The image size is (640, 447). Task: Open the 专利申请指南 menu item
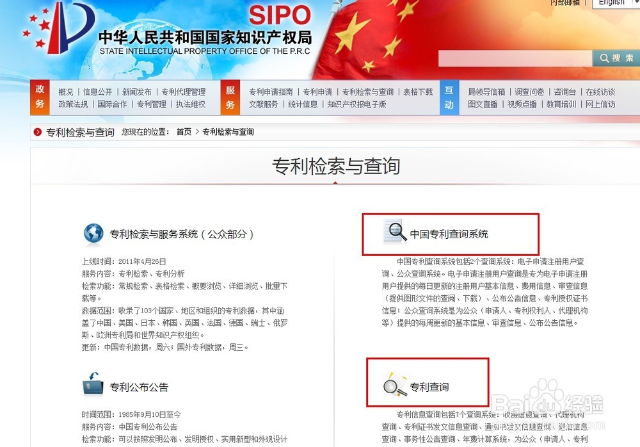(271, 92)
